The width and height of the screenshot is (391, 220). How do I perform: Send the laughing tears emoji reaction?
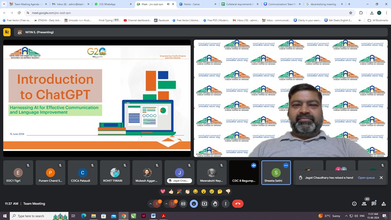tap(195, 191)
